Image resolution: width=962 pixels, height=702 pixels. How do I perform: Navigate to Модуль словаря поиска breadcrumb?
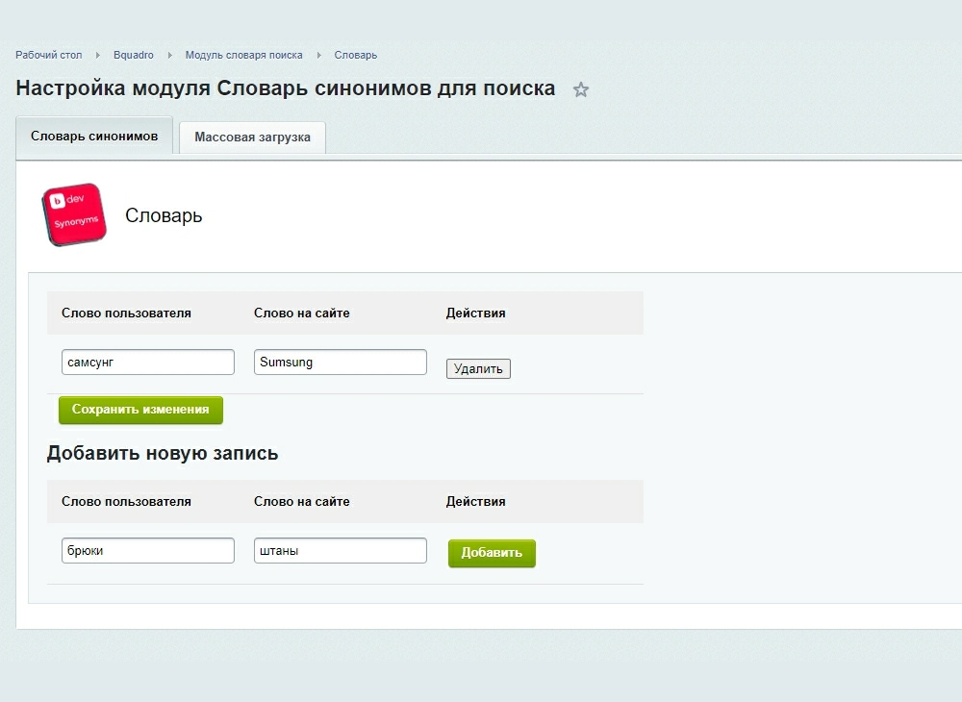tap(243, 56)
